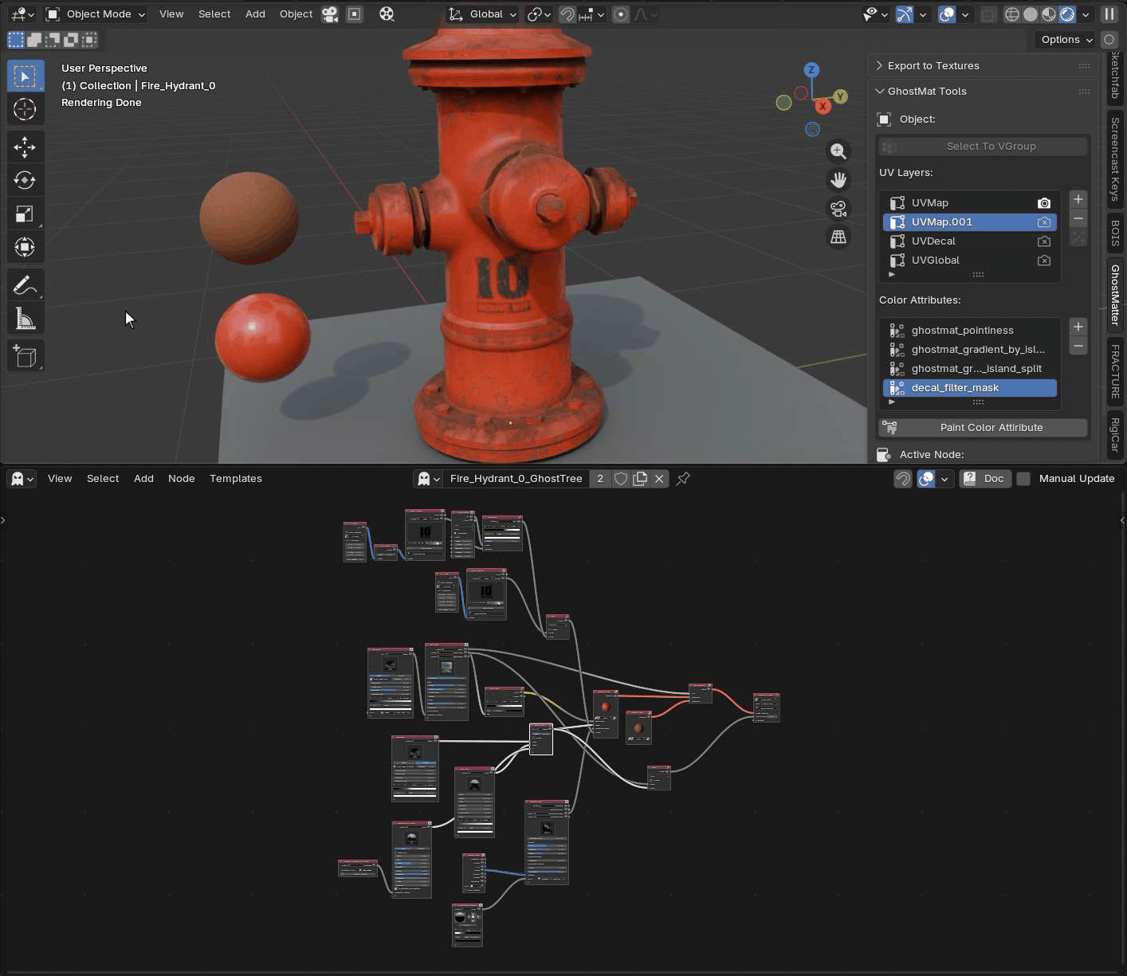
Task: Pin the Fire_Hydrant_0_GhostTree node tree
Action: point(683,479)
